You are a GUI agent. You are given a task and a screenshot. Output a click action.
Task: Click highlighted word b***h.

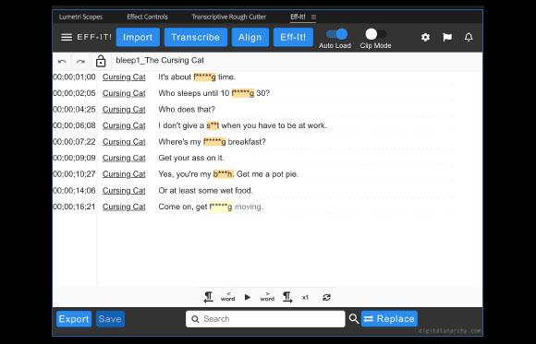pyautogui.click(x=224, y=174)
